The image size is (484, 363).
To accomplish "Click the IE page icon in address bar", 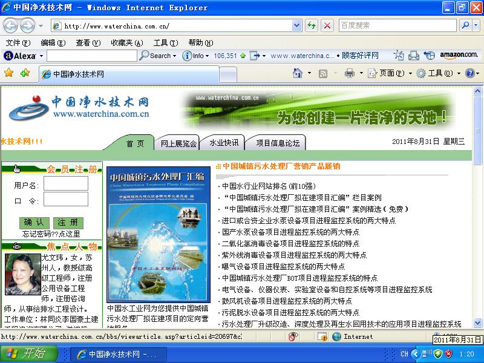I will pyautogui.click(x=56, y=26).
